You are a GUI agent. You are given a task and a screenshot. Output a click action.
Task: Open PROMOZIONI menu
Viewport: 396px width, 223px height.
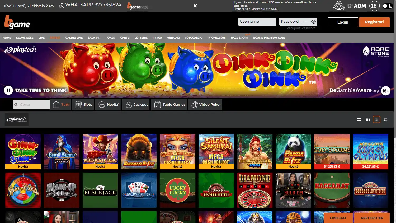[216, 38]
